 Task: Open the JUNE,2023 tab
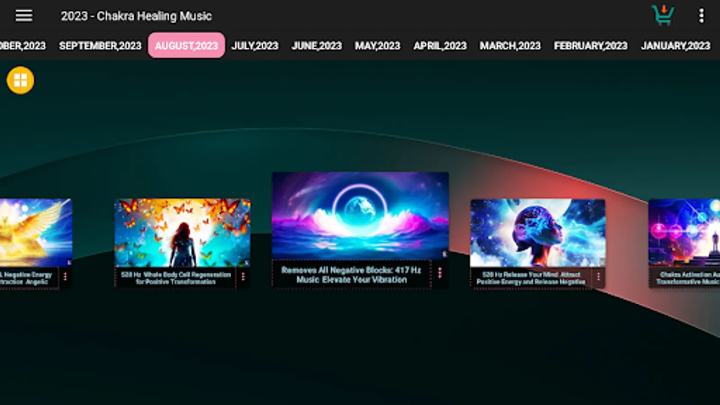click(316, 45)
